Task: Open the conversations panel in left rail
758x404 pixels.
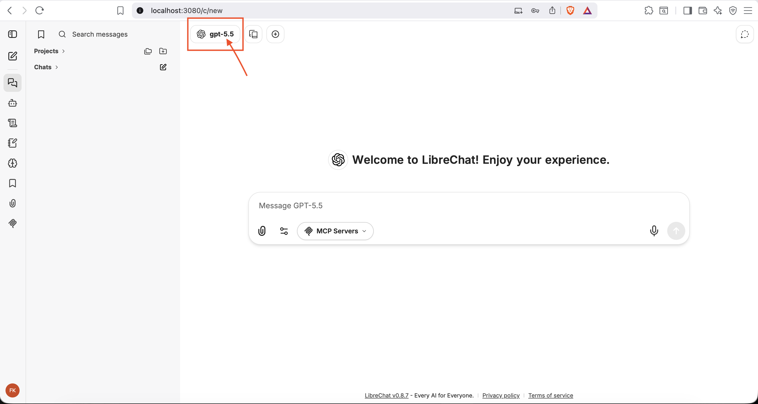Action: pos(12,83)
